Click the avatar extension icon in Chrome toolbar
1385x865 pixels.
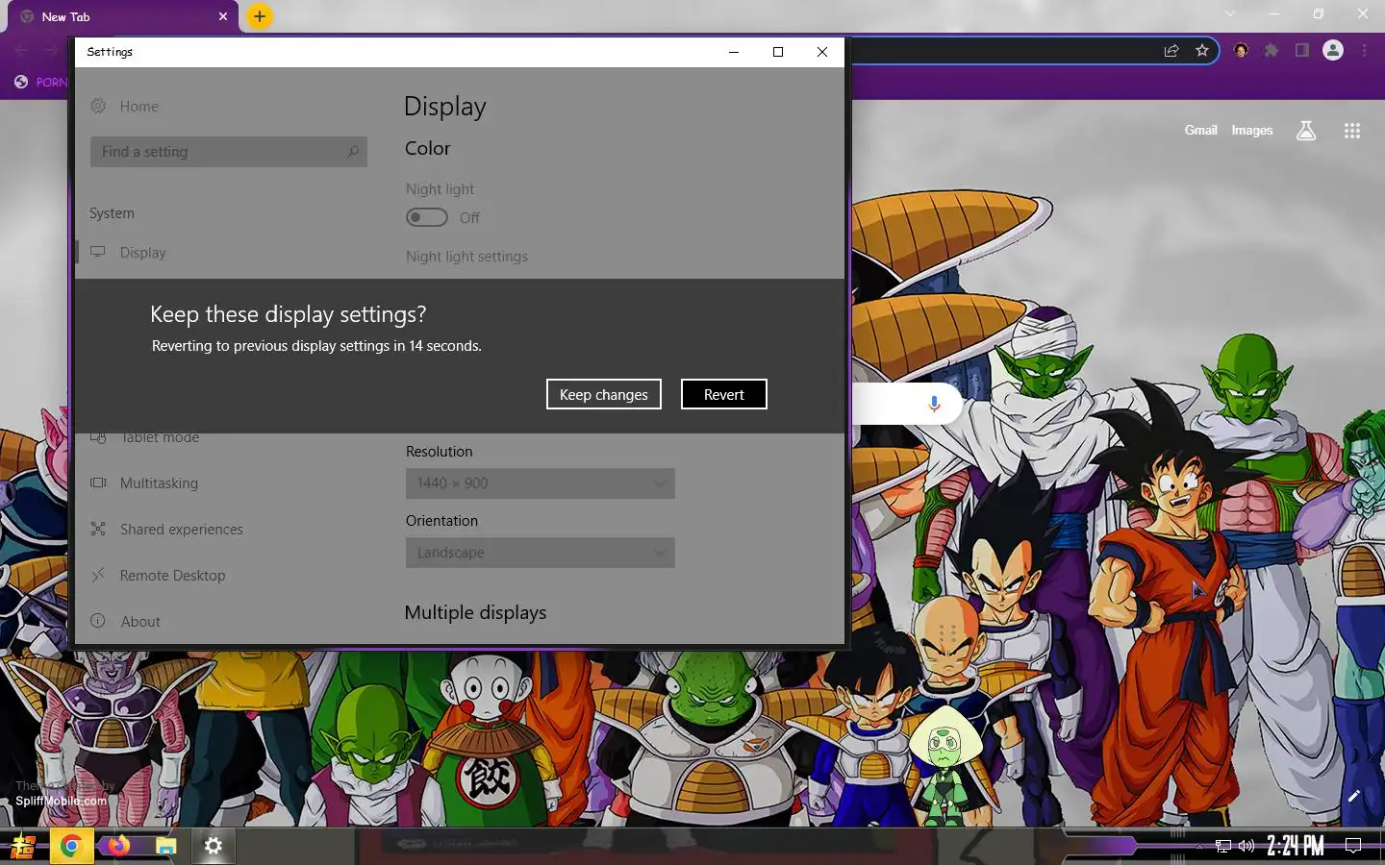coord(1241,51)
